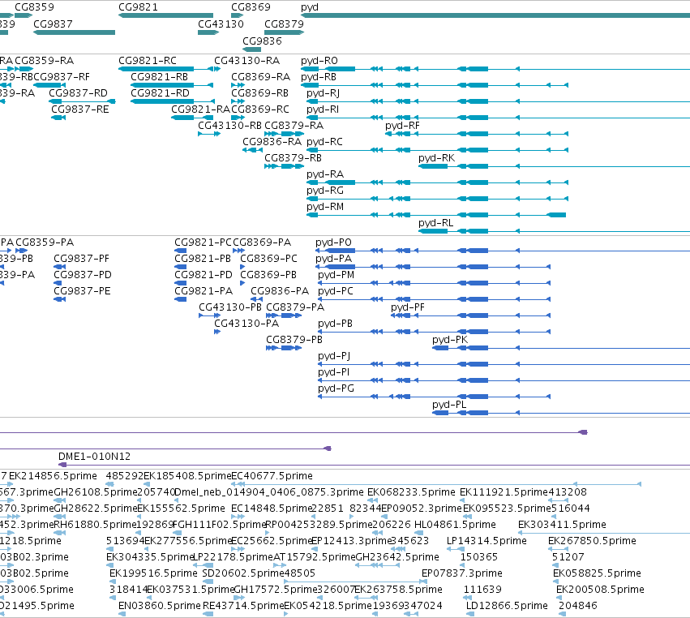Select the pyd-RF transcript label
This screenshot has width=690, height=618.
[x=403, y=126]
